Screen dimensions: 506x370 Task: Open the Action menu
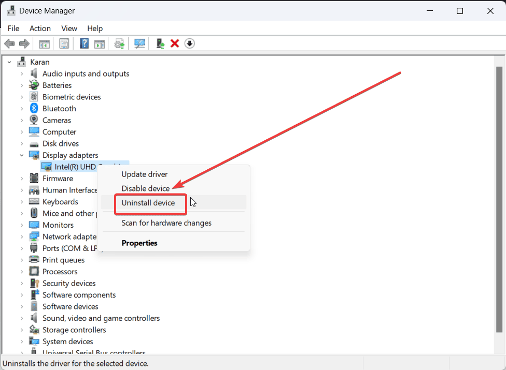pyautogui.click(x=40, y=28)
